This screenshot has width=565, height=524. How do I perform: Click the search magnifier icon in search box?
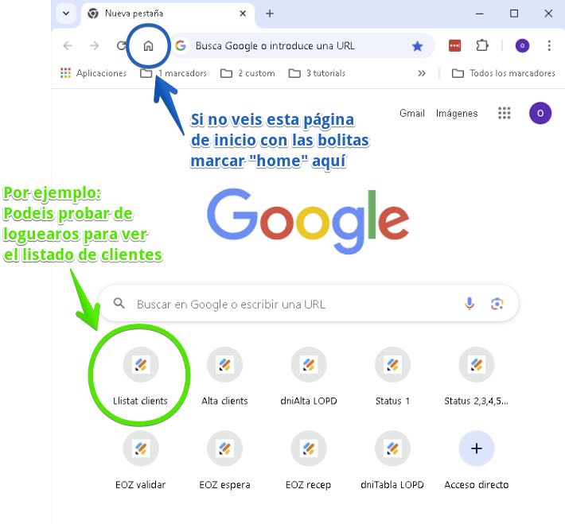click(119, 303)
